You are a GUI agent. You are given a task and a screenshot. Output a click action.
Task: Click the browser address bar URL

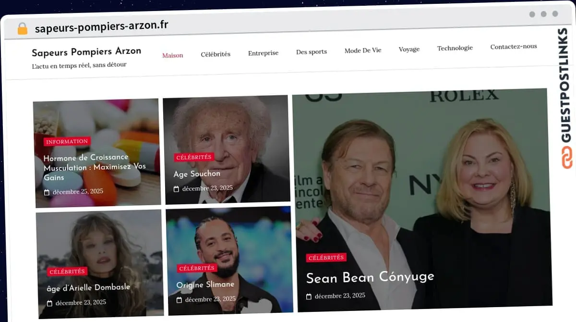coord(102,27)
